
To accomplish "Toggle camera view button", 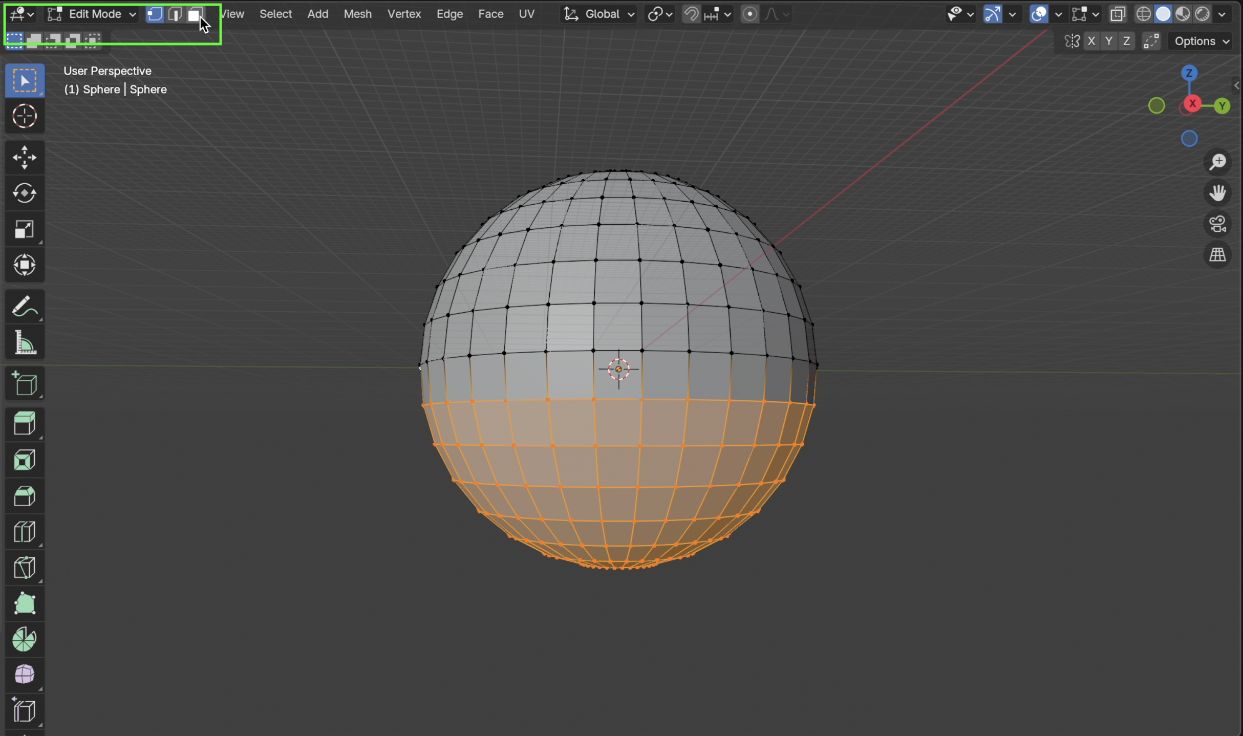I will pos(1217,224).
